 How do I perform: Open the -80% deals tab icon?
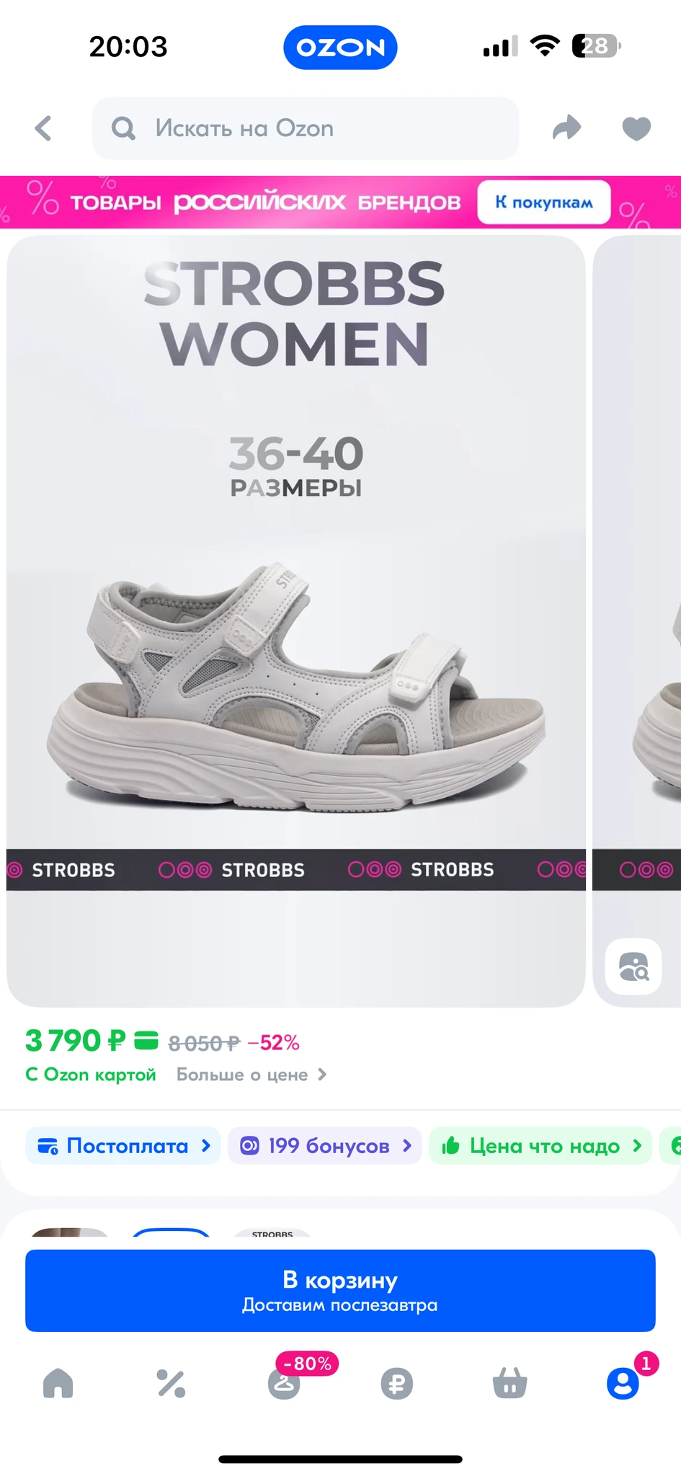coord(285,1383)
